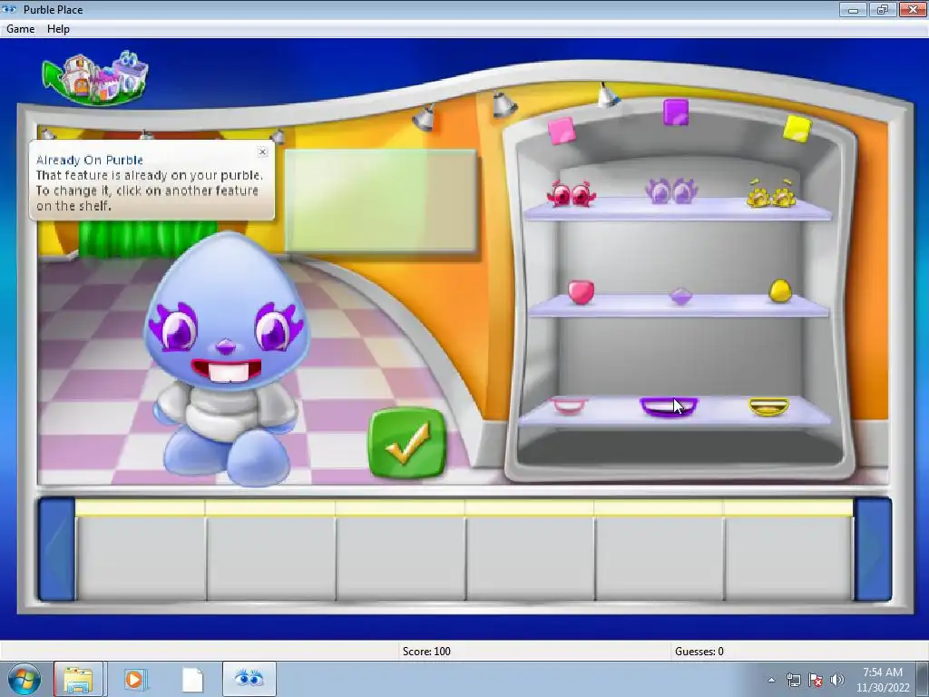Restore down the Purble Place window
The width and height of the screenshot is (929, 697).
882,9
